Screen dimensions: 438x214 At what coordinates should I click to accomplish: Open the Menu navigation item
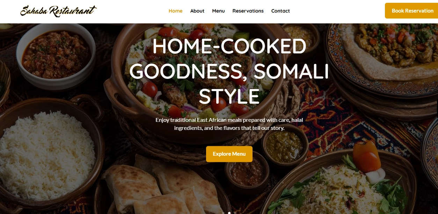(x=218, y=11)
